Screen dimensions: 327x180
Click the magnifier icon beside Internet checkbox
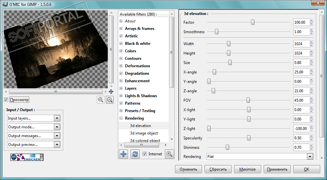(169, 154)
